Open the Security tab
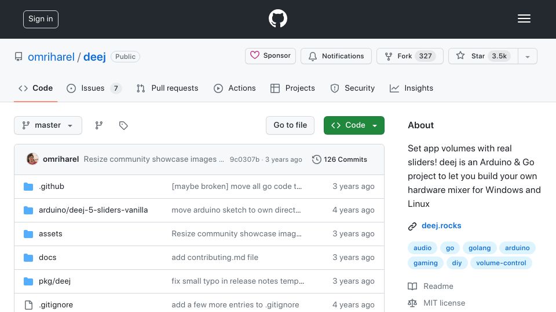The width and height of the screenshot is (556, 312). pos(353,88)
